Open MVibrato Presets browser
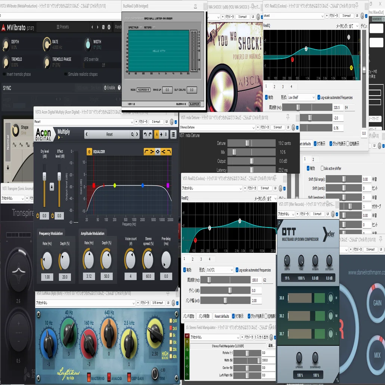The image size is (385, 385). [x=63, y=27]
